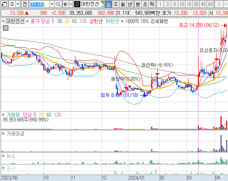Switch to 틱 tick chart period

(152, 4)
